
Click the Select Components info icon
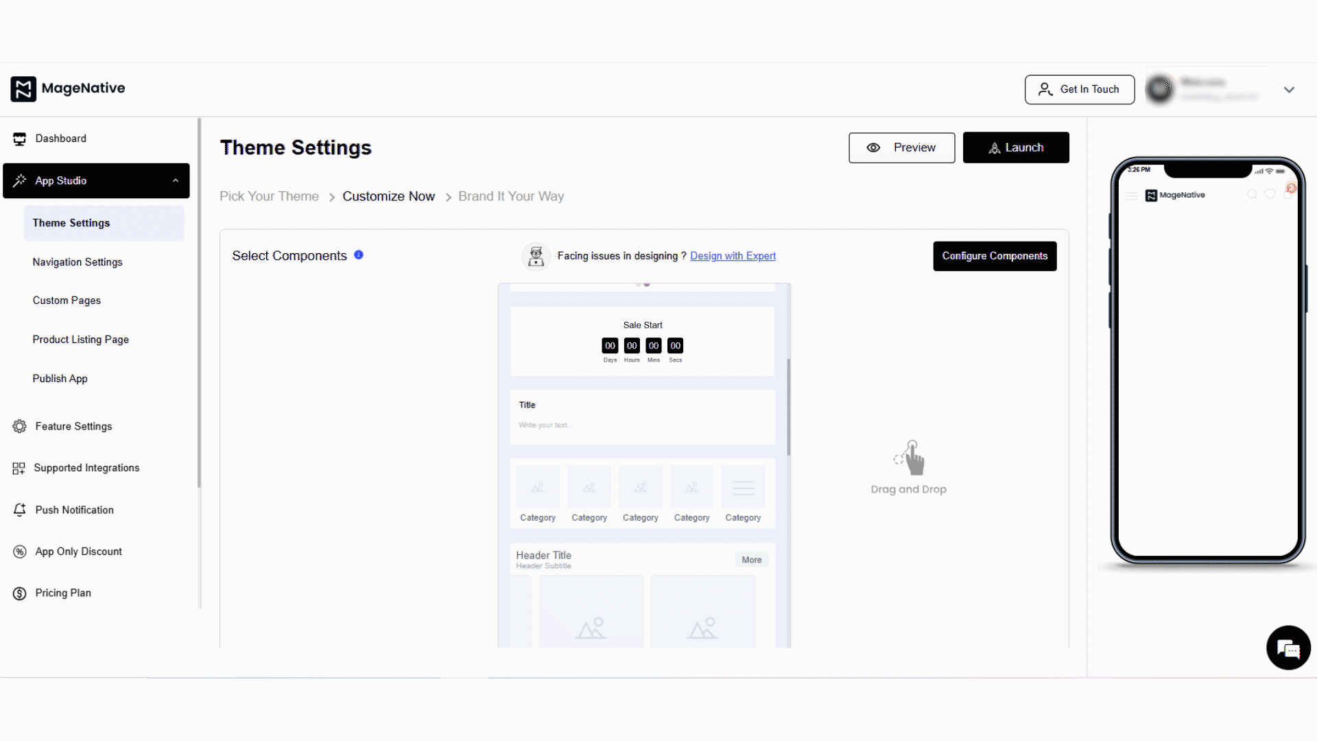(359, 255)
